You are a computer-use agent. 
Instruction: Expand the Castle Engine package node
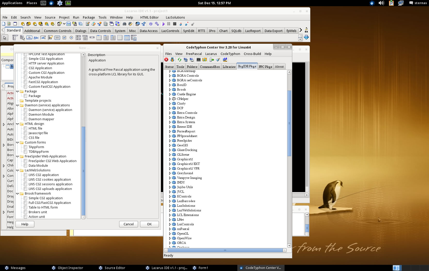[x=170, y=94]
